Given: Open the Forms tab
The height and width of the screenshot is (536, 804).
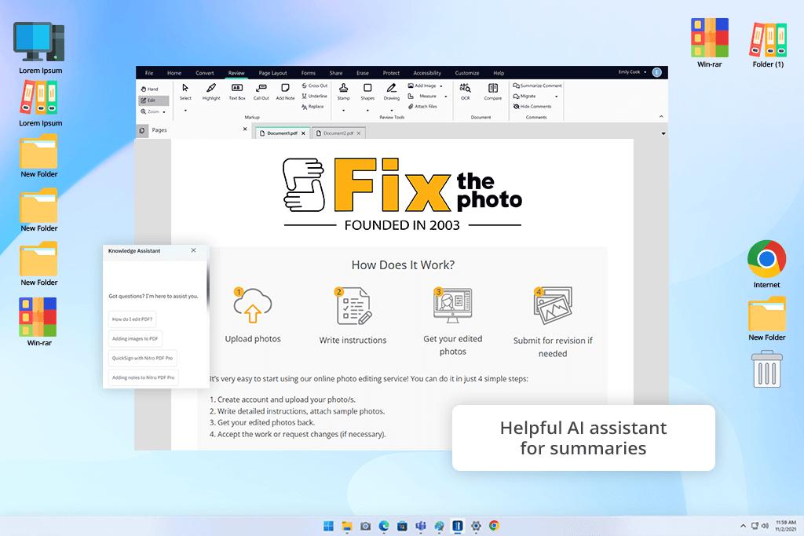Looking at the screenshot, I should coord(308,73).
